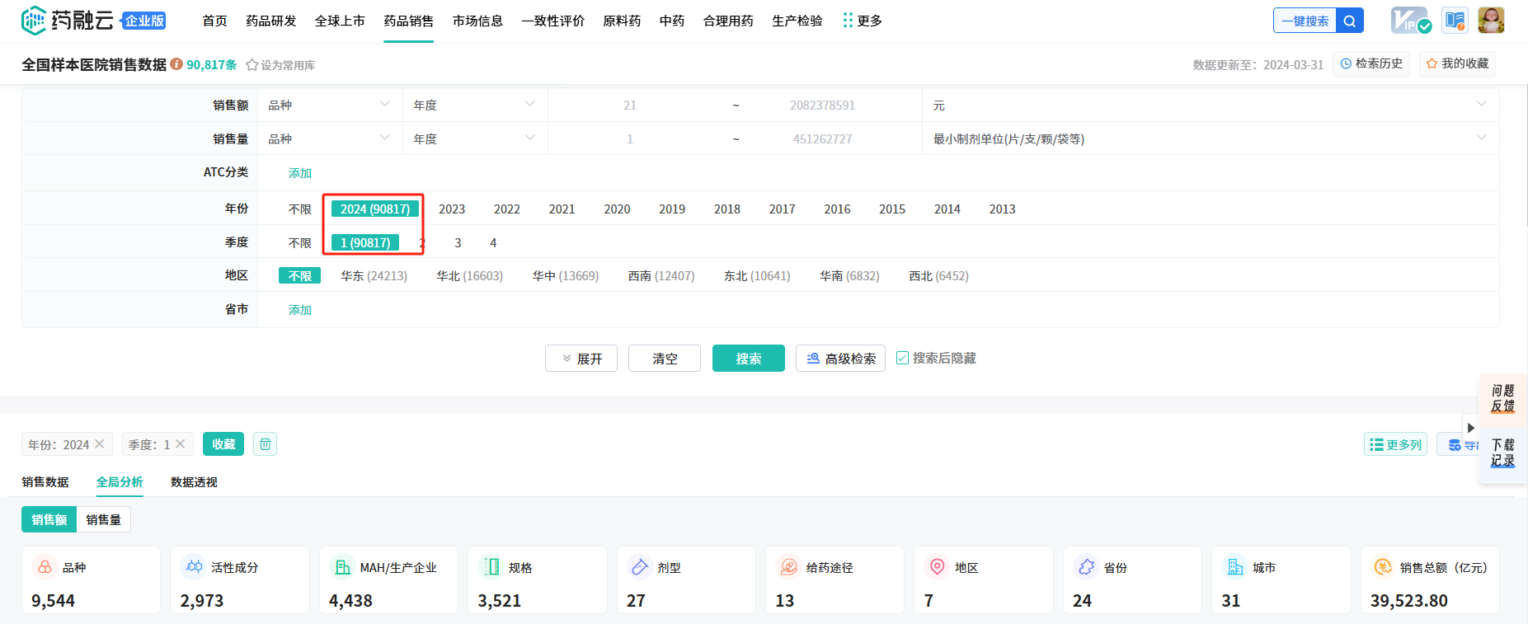The width and height of the screenshot is (1528, 624).
Task: Expand side panel with the arrow icon
Action: point(1470,428)
